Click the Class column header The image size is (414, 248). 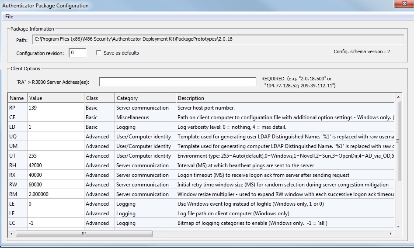99,98
